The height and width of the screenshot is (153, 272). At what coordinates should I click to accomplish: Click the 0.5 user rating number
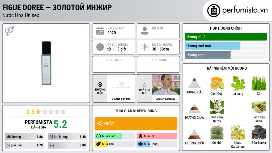coord(30,112)
